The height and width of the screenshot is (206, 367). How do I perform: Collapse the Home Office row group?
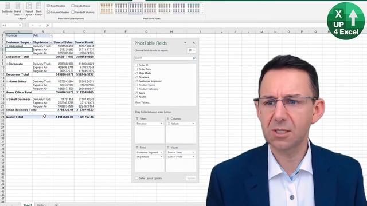point(7,81)
